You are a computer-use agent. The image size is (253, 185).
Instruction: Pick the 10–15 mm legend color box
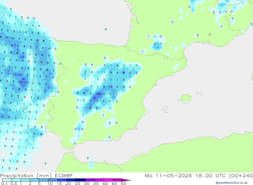click(53, 180)
